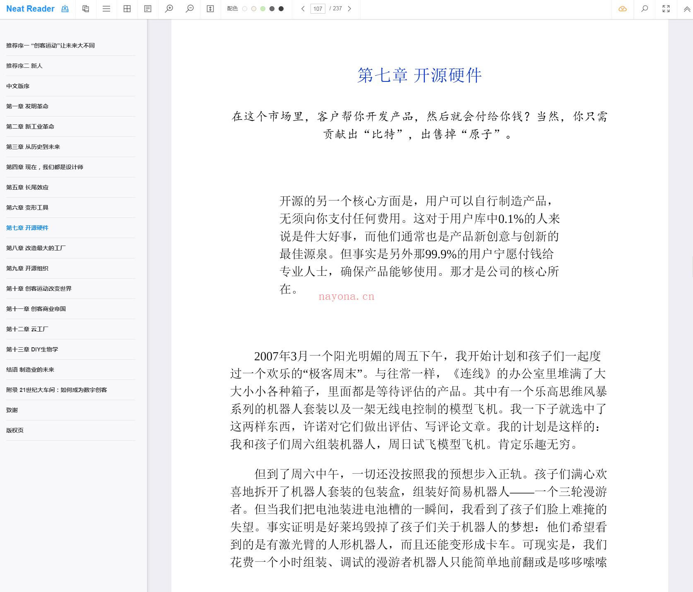Jump to 第十一章 创客商业帝国
This screenshot has width=693, height=592.
click(x=36, y=309)
